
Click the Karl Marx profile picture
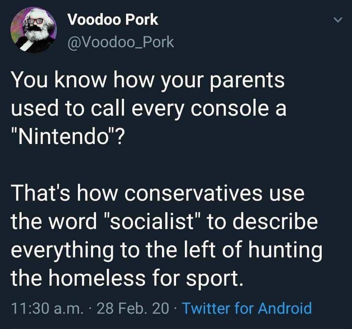[36, 29]
